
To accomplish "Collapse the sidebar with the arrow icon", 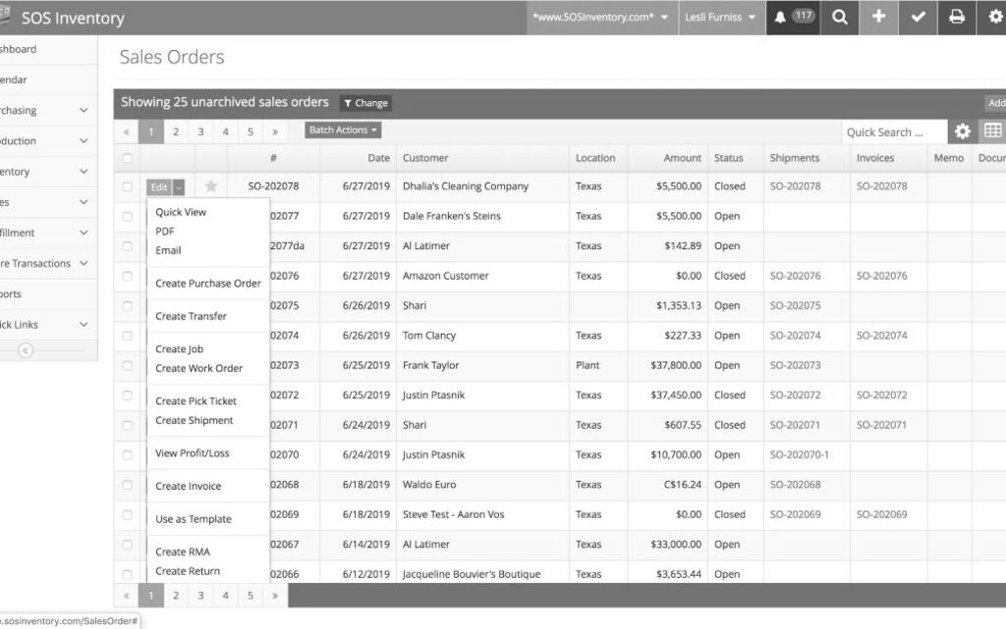I will pyautogui.click(x=26, y=350).
